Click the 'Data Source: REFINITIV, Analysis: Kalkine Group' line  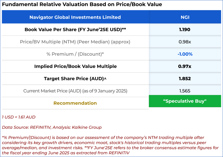(x=52, y=127)
